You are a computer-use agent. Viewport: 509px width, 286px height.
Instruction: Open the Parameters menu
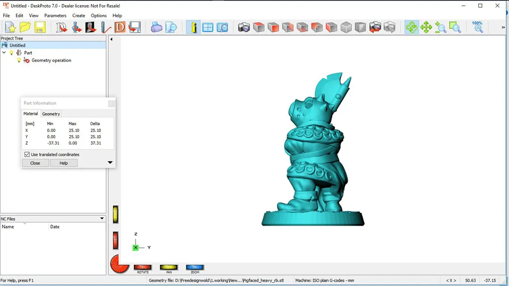click(x=55, y=16)
